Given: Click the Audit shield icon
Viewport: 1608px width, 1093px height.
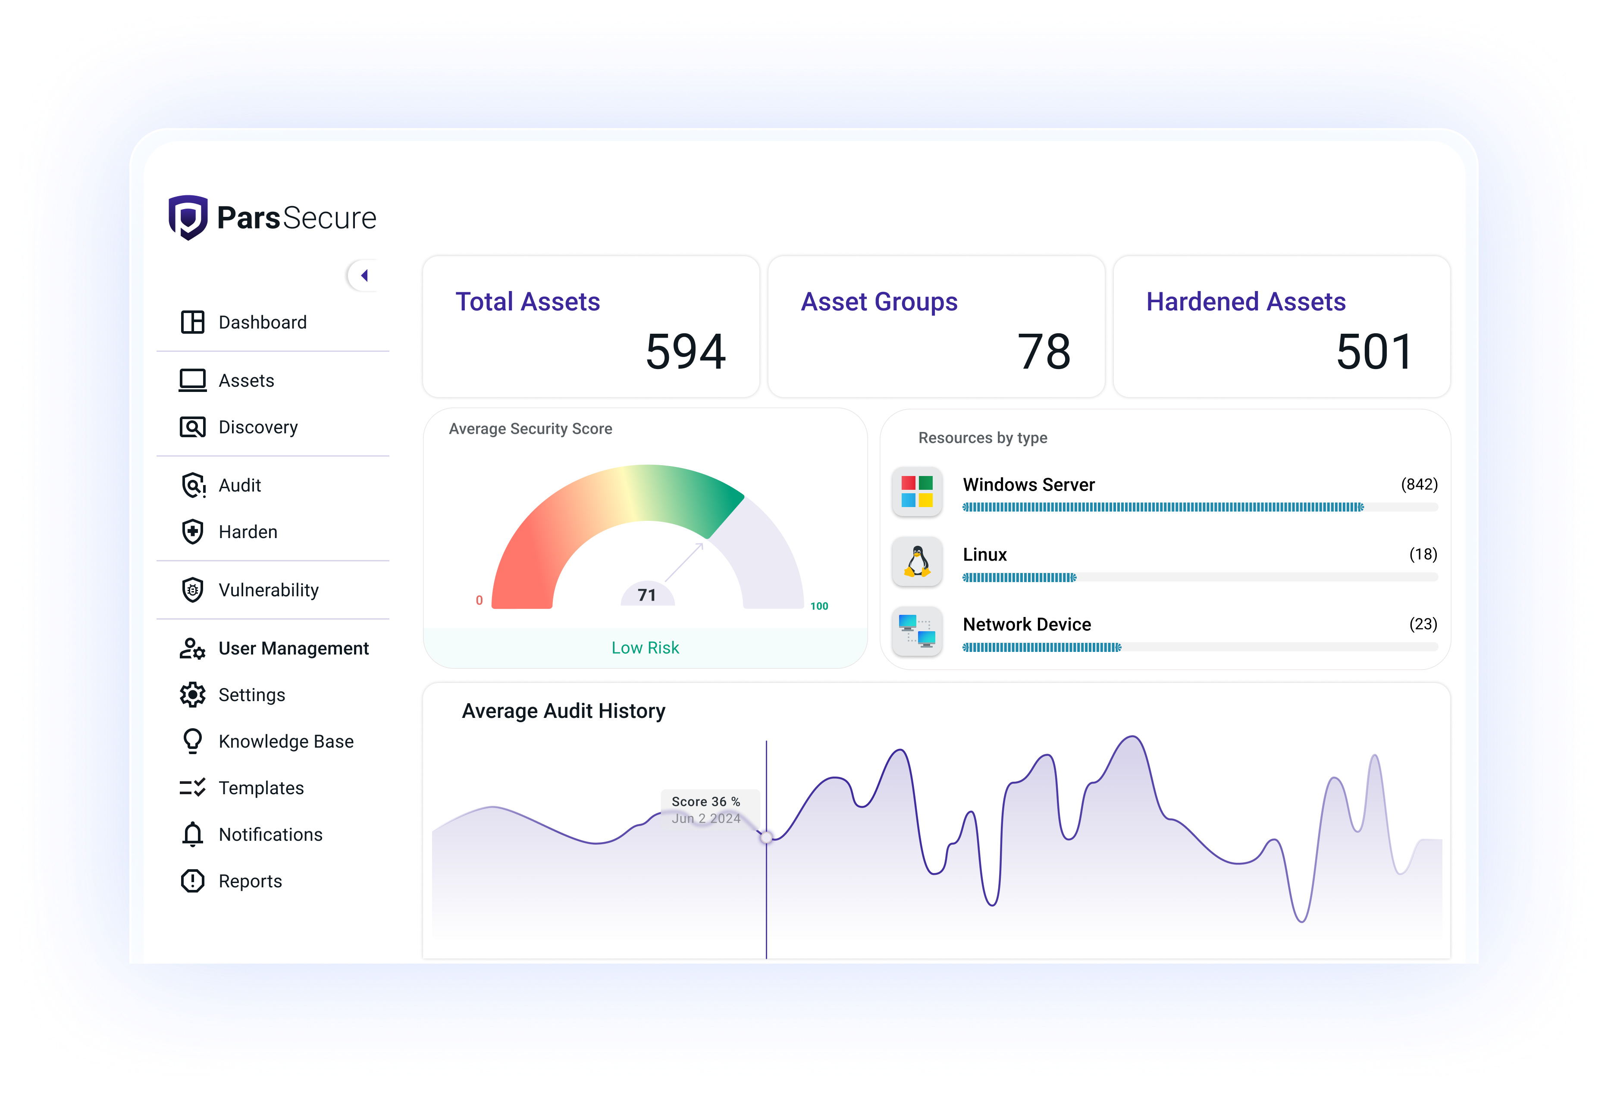Looking at the screenshot, I should (192, 485).
